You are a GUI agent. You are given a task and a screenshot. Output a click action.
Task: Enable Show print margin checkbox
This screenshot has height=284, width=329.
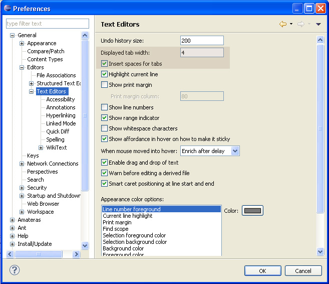105,85
